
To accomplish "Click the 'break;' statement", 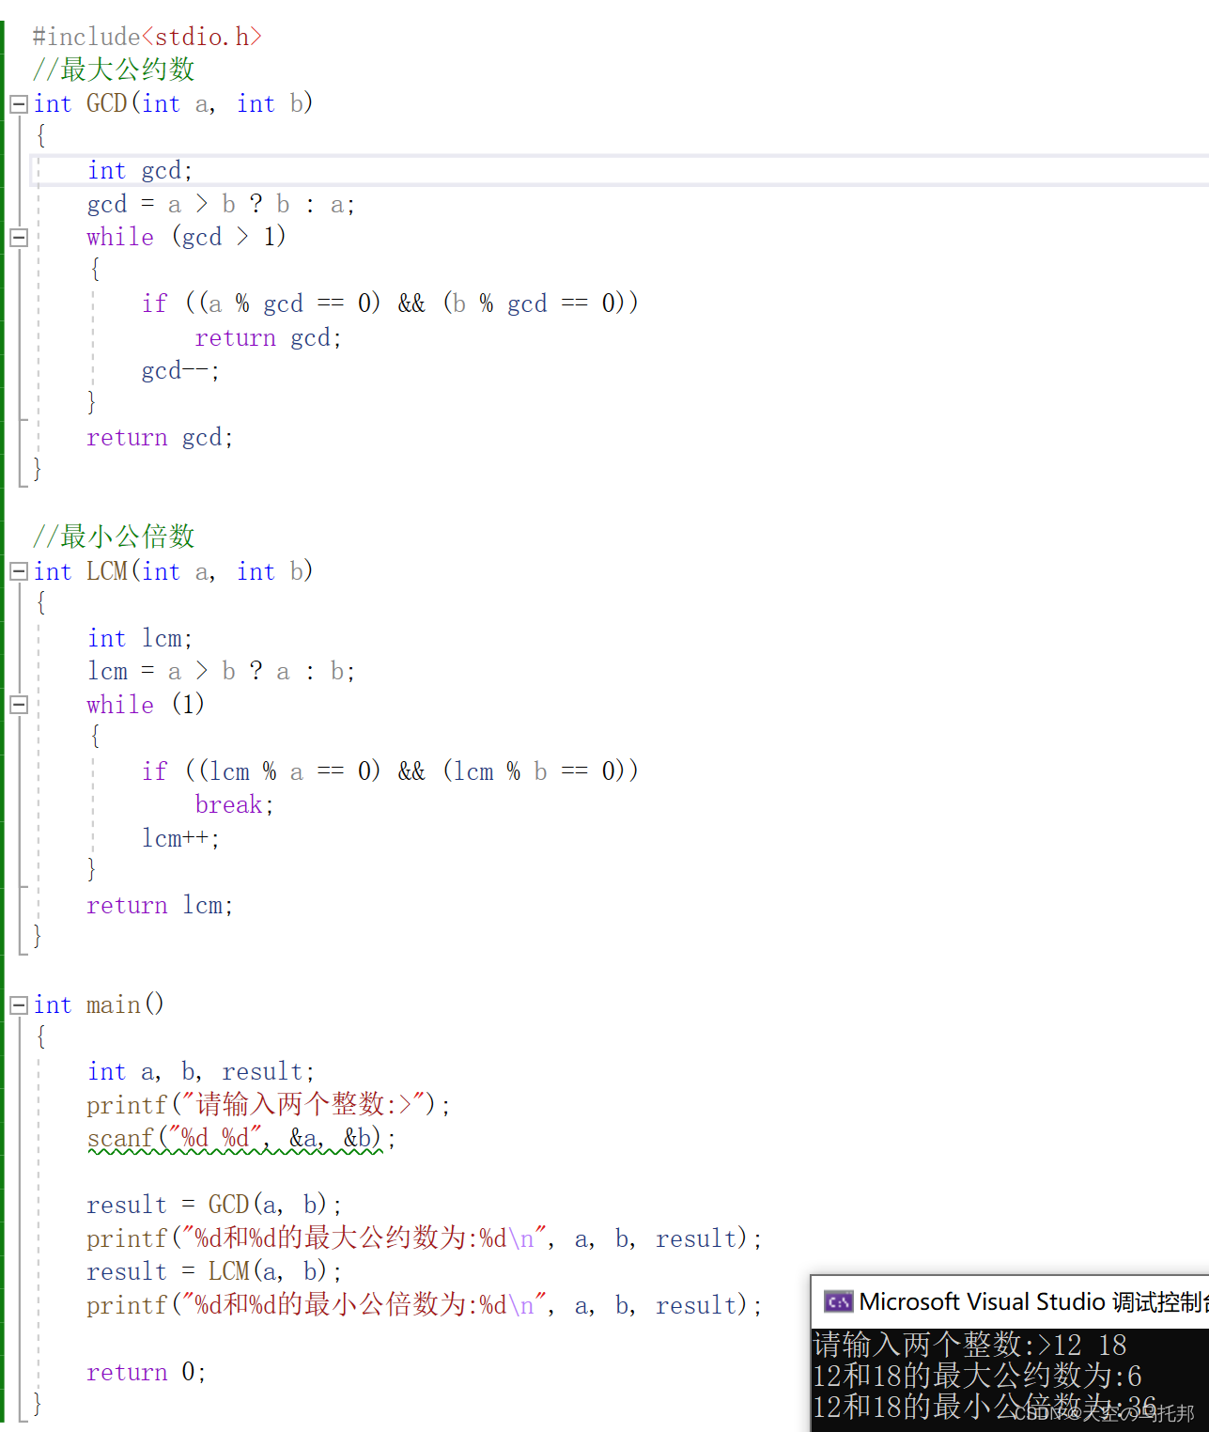I will pyautogui.click(x=234, y=804).
